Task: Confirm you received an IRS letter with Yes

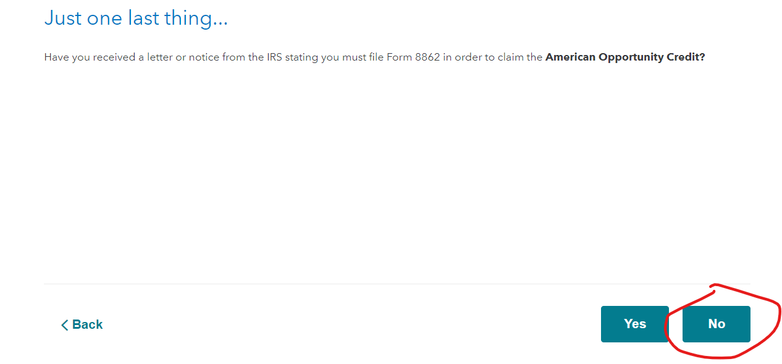Action: (634, 324)
